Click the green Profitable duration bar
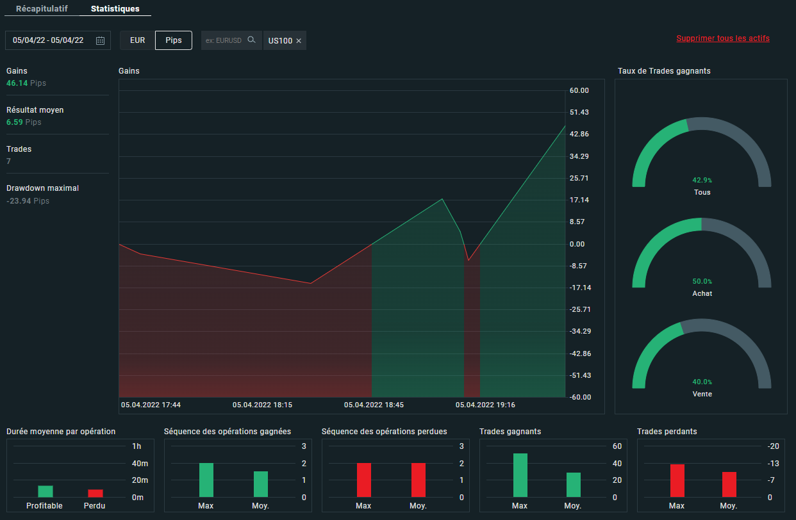Viewport: 796px width, 520px height. tap(45, 491)
